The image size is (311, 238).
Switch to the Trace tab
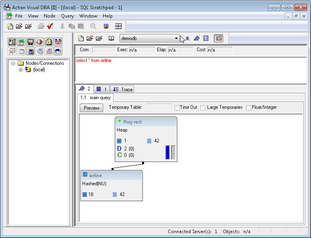(122, 89)
